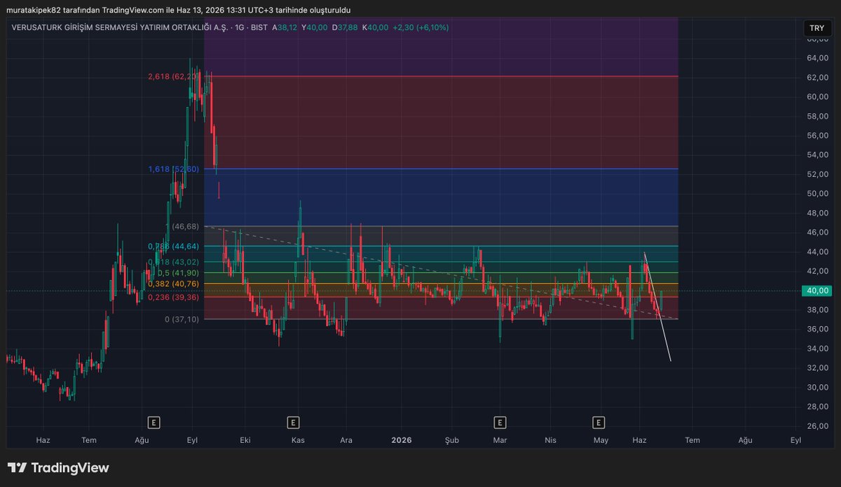Select the solid white descending trend line
The width and height of the screenshot is (841, 487).
[x=657, y=306]
